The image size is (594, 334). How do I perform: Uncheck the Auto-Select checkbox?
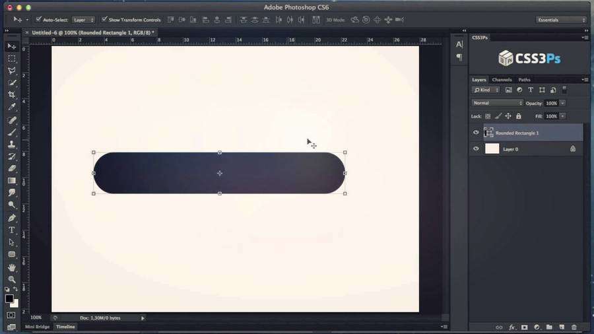(39, 19)
